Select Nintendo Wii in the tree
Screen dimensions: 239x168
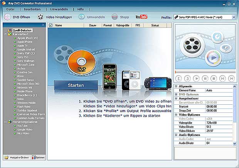(25, 87)
